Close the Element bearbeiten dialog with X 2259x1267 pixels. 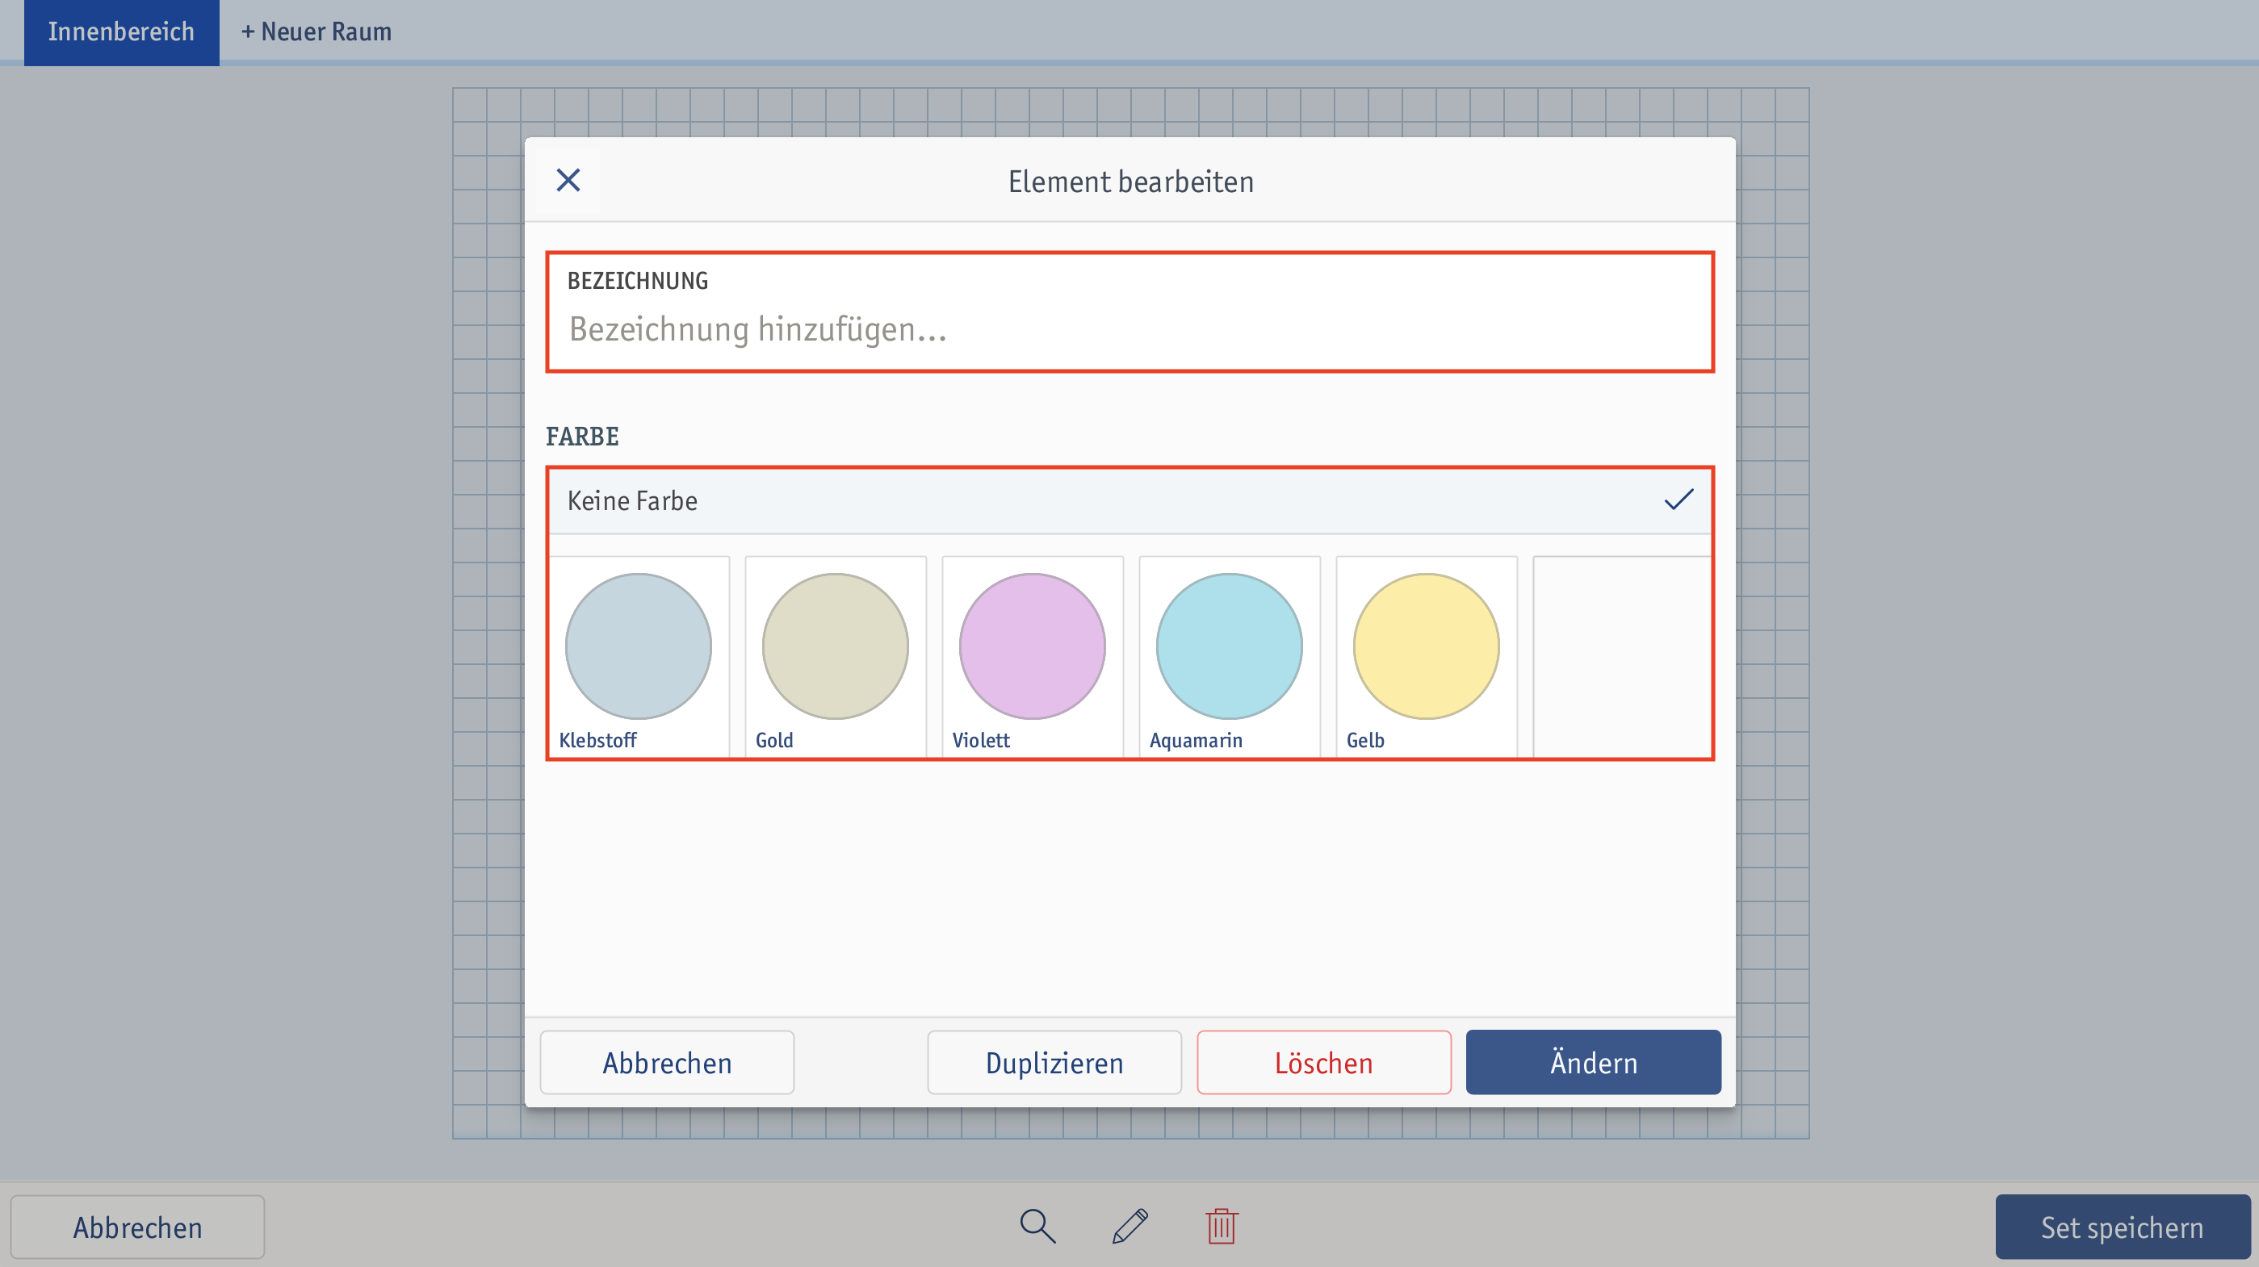tap(568, 181)
